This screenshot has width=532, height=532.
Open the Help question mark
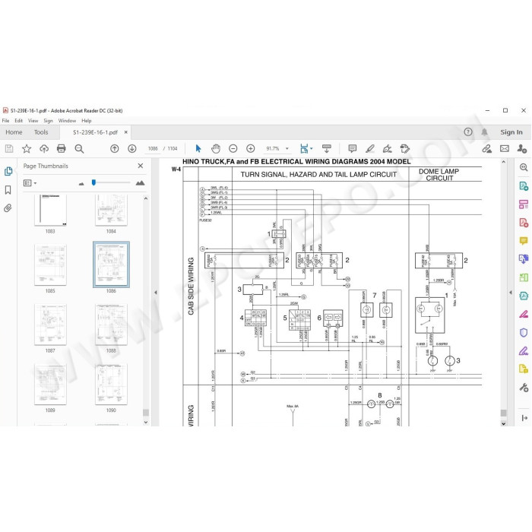point(468,132)
